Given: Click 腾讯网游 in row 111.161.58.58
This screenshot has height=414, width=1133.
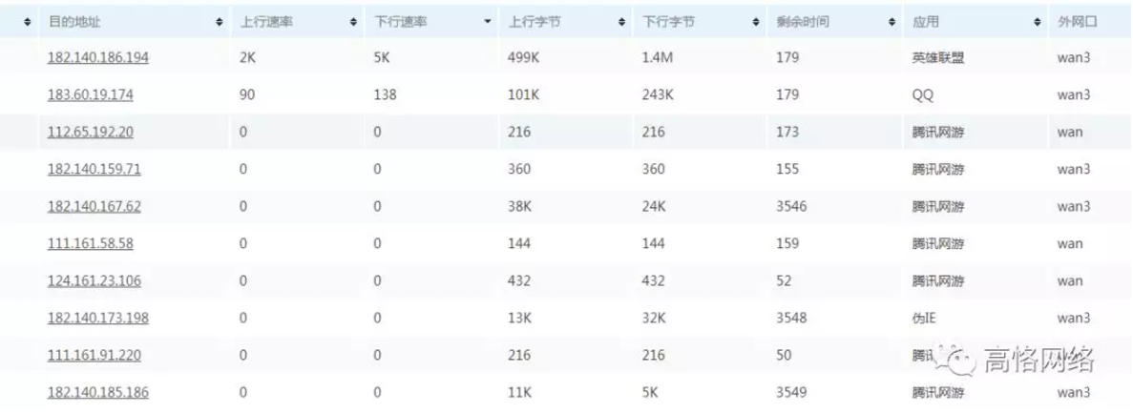Looking at the screenshot, I should tap(938, 243).
